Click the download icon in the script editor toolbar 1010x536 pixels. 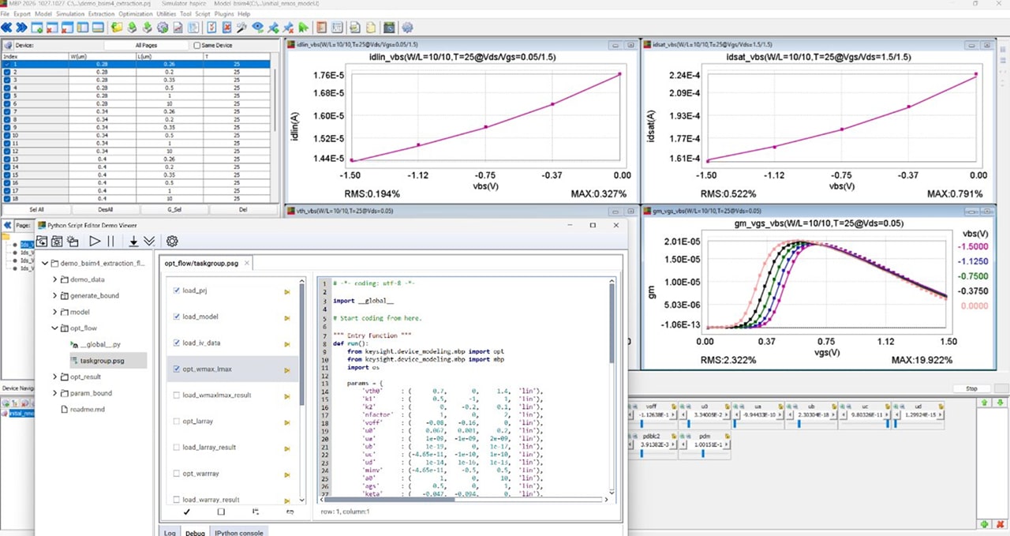pos(134,242)
